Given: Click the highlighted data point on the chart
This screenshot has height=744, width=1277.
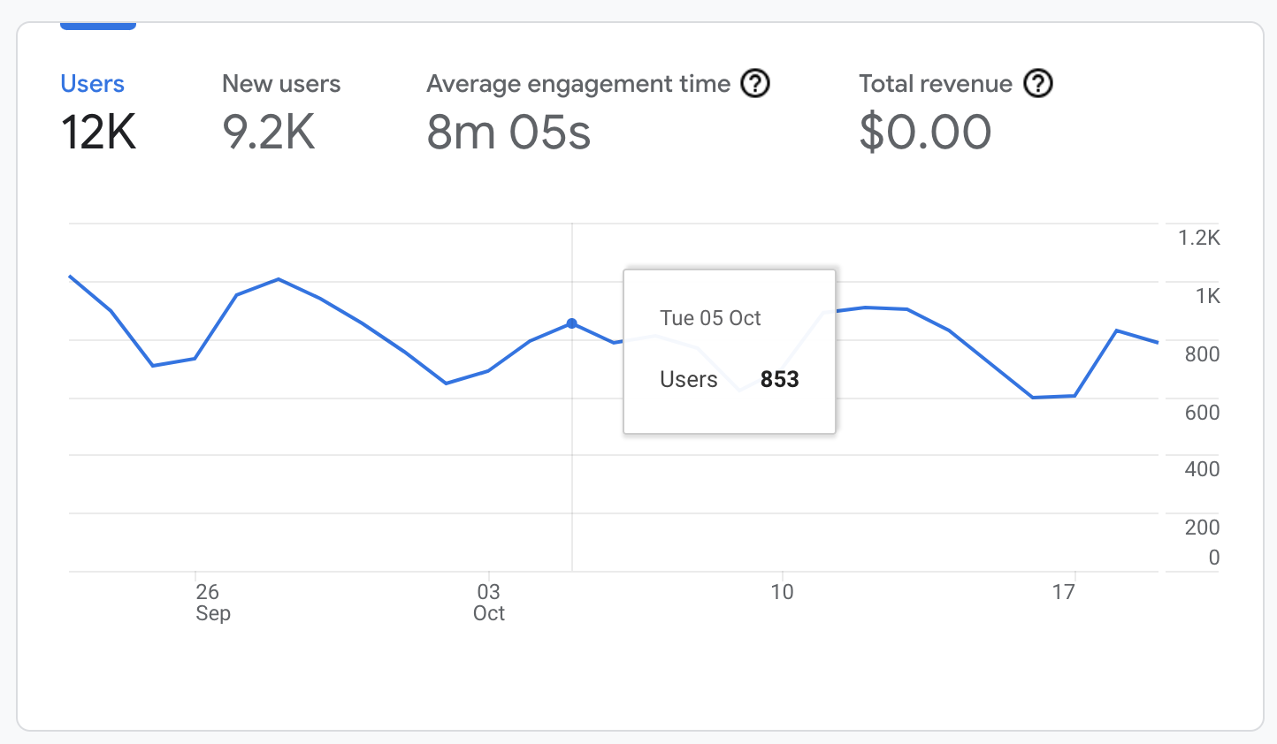Looking at the screenshot, I should tap(572, 323).
